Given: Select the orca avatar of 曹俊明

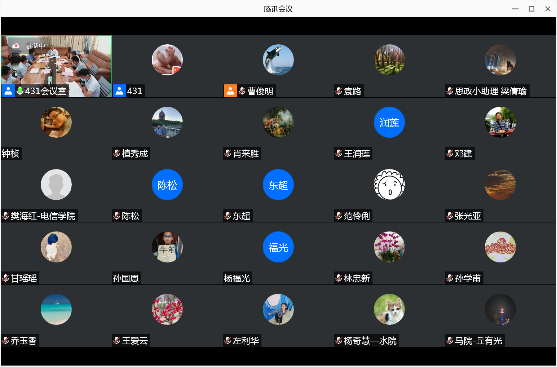Looking at the screenshot, I should (278, 60).
